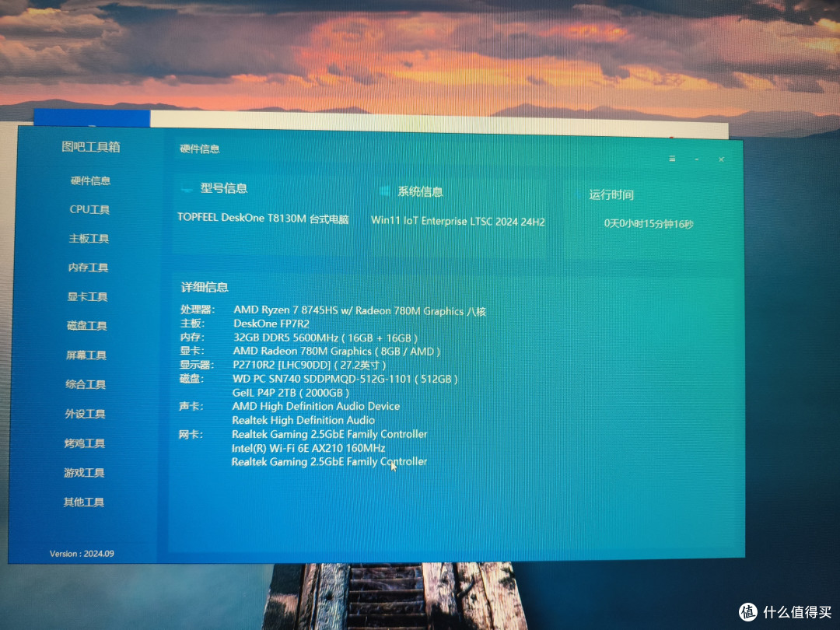The height and width of the screenshot is (630, 840).
Task: Click the AMD Ryzen 7 8745HS processor line
Action: click(359, 310)
